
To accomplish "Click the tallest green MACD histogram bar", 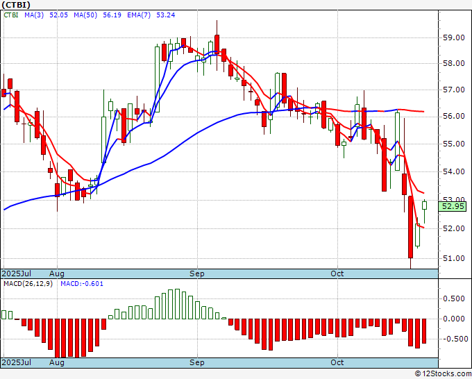I will (x=177, y=304).
